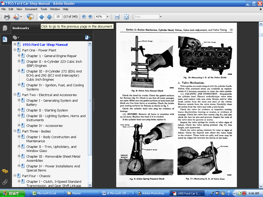
Task: Open the page number input field
Action: point(58,17)
